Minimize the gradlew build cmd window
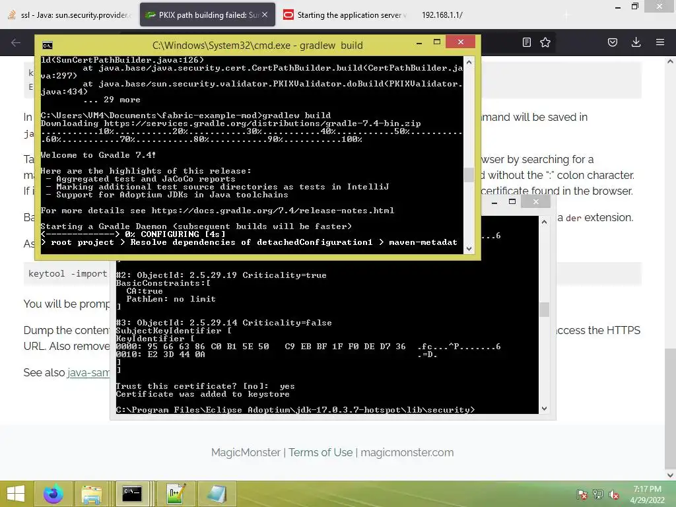This screenshot has width=676, height=507. pyautogui.click(x=419, y=42)
